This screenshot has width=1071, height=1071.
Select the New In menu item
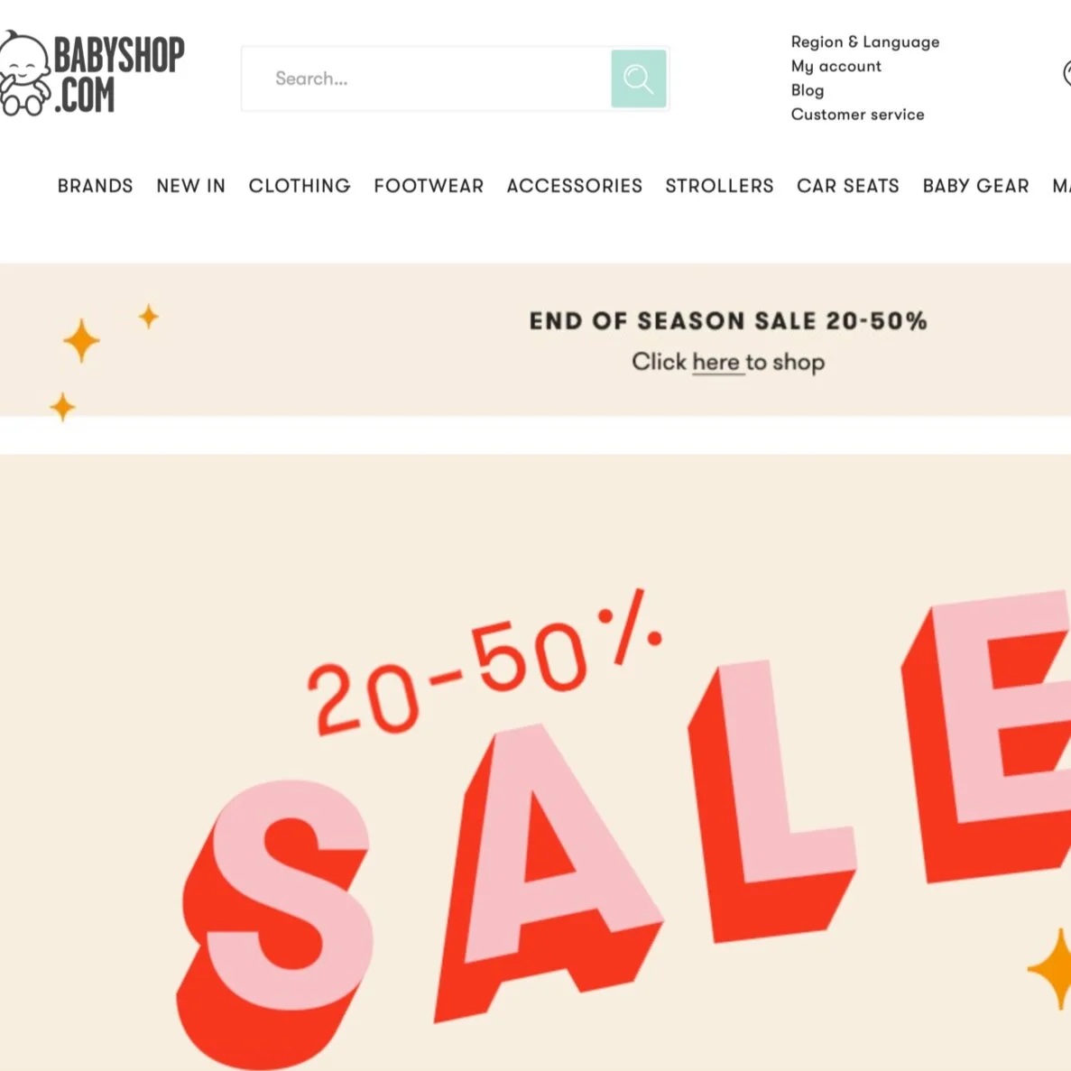point(190,186)
